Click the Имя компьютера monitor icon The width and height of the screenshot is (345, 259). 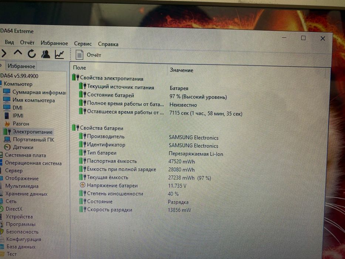click(x=7, y=100)
